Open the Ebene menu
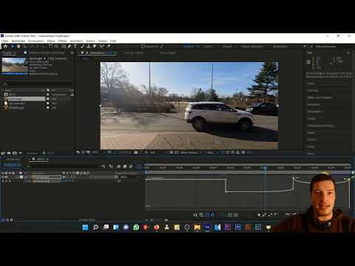Image resolution: width=355 pixels, height=266 pixels. pos(51,41)
